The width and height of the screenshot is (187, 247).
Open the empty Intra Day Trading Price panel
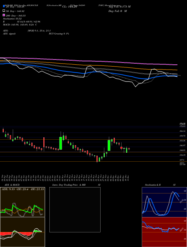pyautogui.click(x=75, y=210)
